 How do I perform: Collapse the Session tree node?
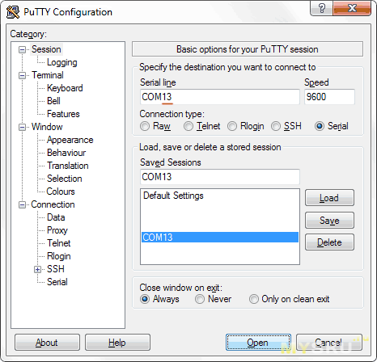click(x=22, y=49)
